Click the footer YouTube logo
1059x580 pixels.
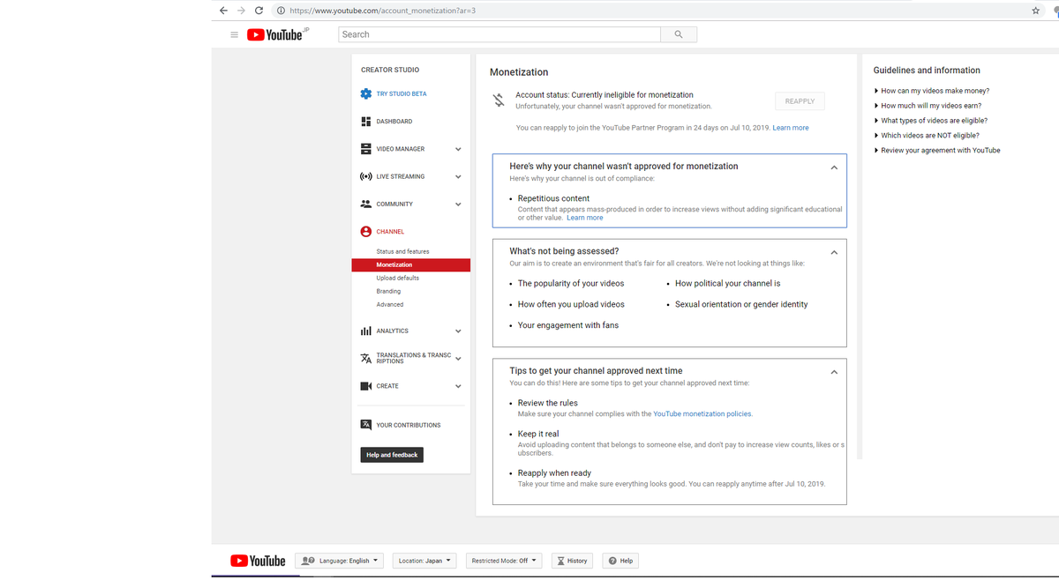click(258, 561)
